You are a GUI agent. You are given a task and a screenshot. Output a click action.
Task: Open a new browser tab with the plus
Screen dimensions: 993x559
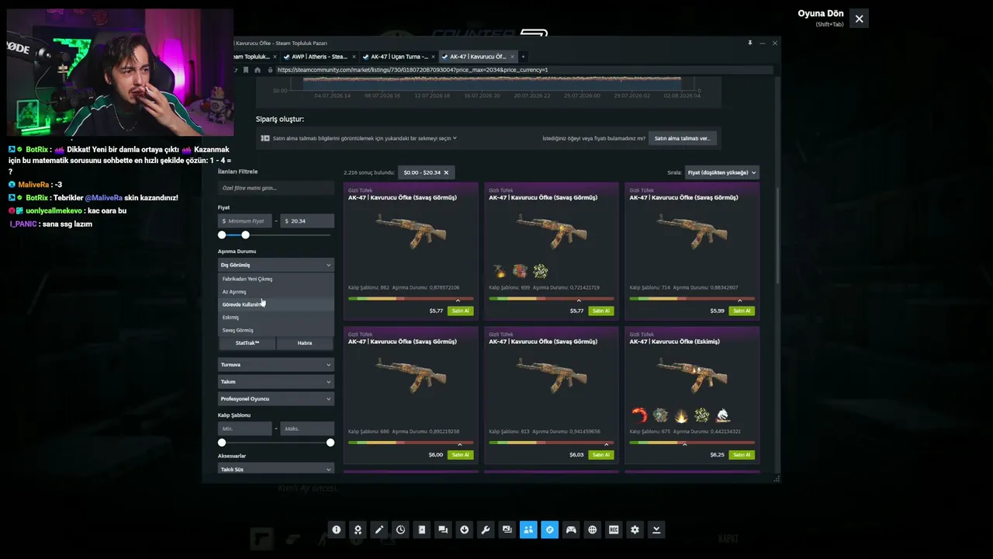pyautogui.click(x=523, y=57)
